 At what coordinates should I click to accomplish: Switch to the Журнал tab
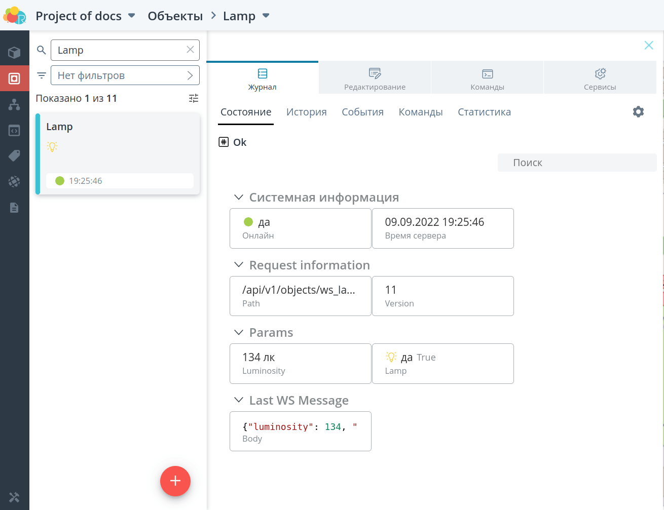pyautogui.click(x=262, y=78)
